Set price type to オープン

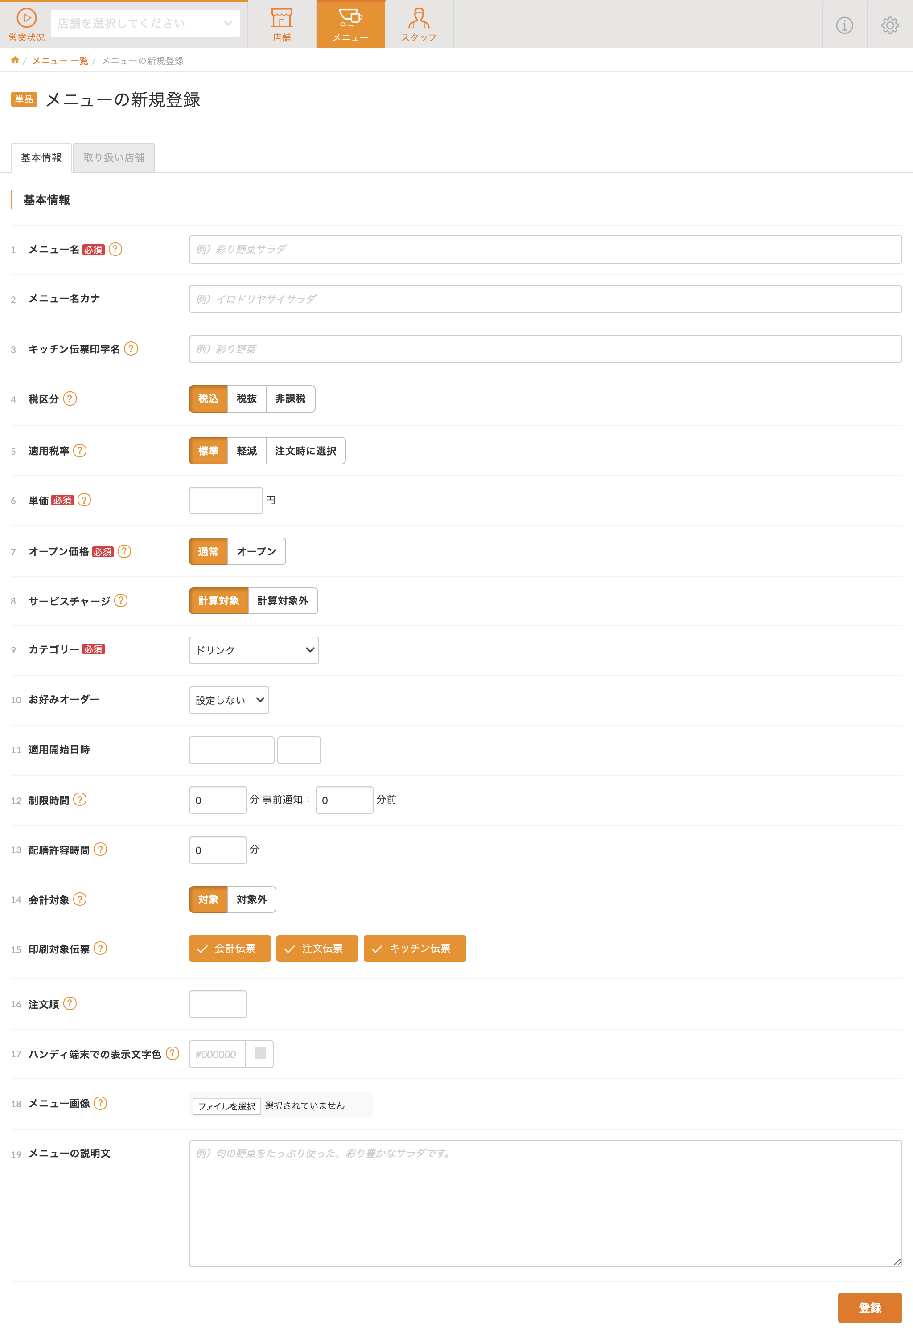(x=256, y=551)
